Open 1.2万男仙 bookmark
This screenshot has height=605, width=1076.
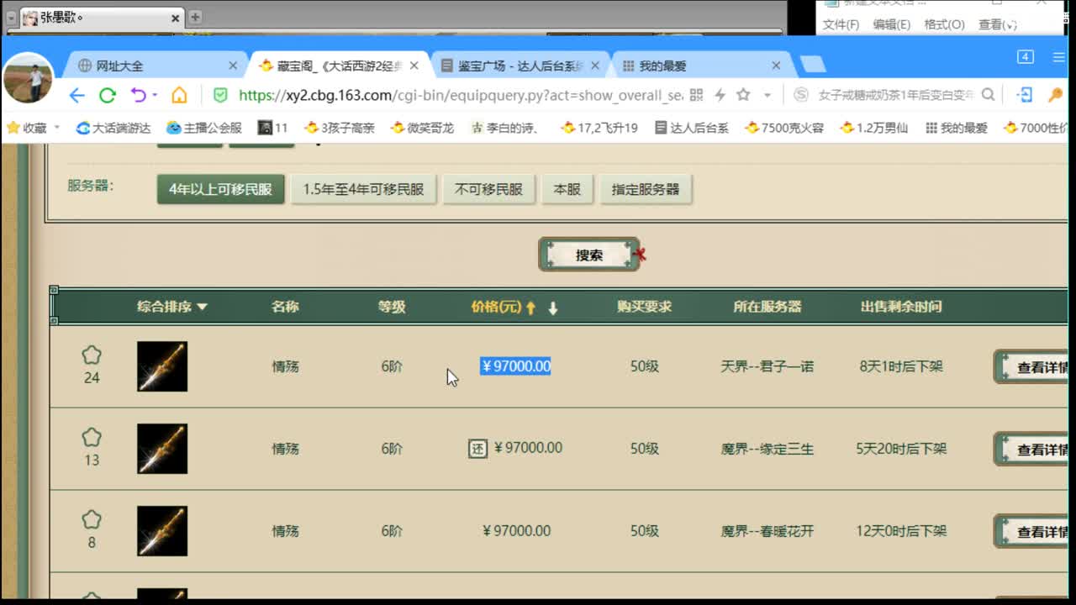tap(874, 128)
